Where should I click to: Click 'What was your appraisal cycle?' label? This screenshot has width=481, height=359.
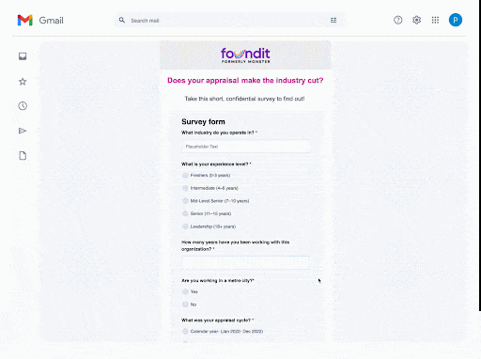click(217, 320)
